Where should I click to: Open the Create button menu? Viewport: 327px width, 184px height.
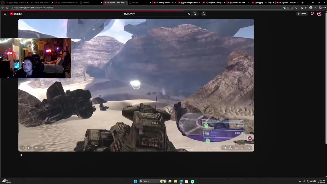coord(302,14)
